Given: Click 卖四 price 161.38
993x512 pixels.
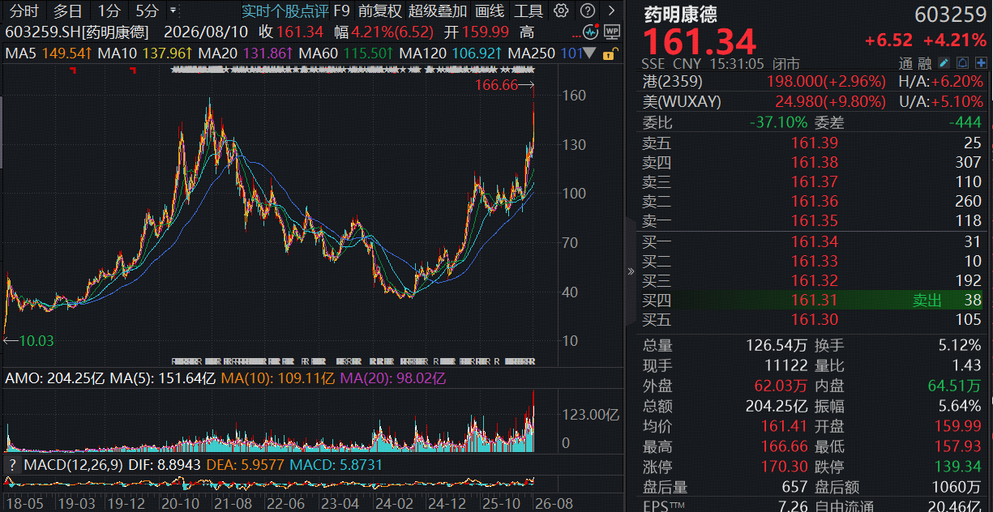Looking at the screenshot, I should tap(815, 163).
